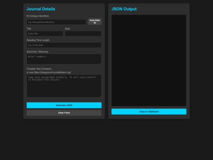This screenshot has height=160, width=213.
Task: Click the Clear Form button
Action: click(x=64, y=113)
